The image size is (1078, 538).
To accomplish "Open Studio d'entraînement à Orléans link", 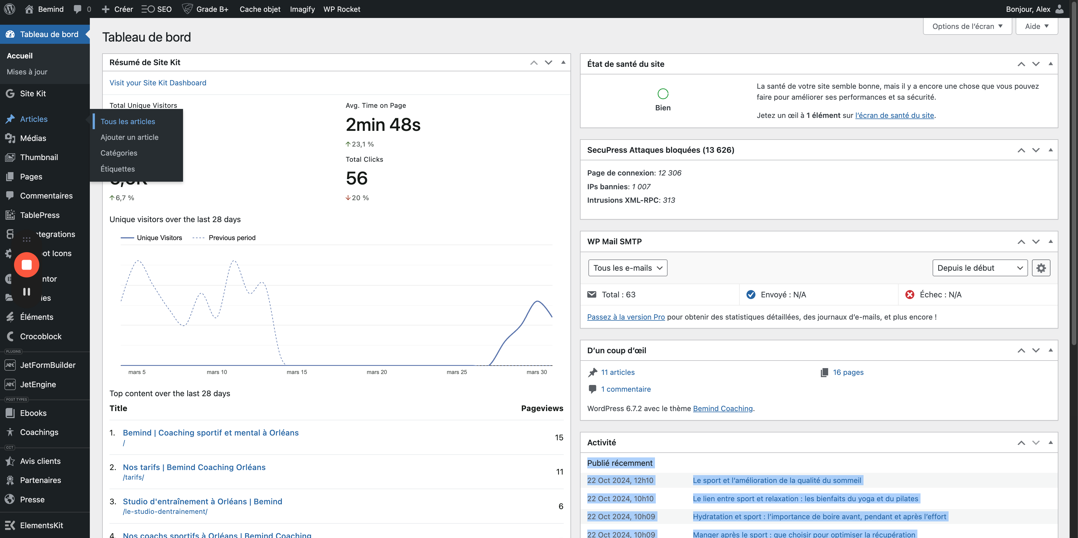I will point(202,501).
